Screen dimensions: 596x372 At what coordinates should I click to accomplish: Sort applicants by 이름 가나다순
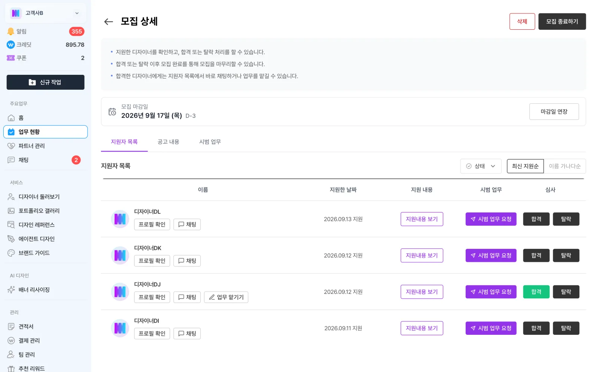point(564,166)
